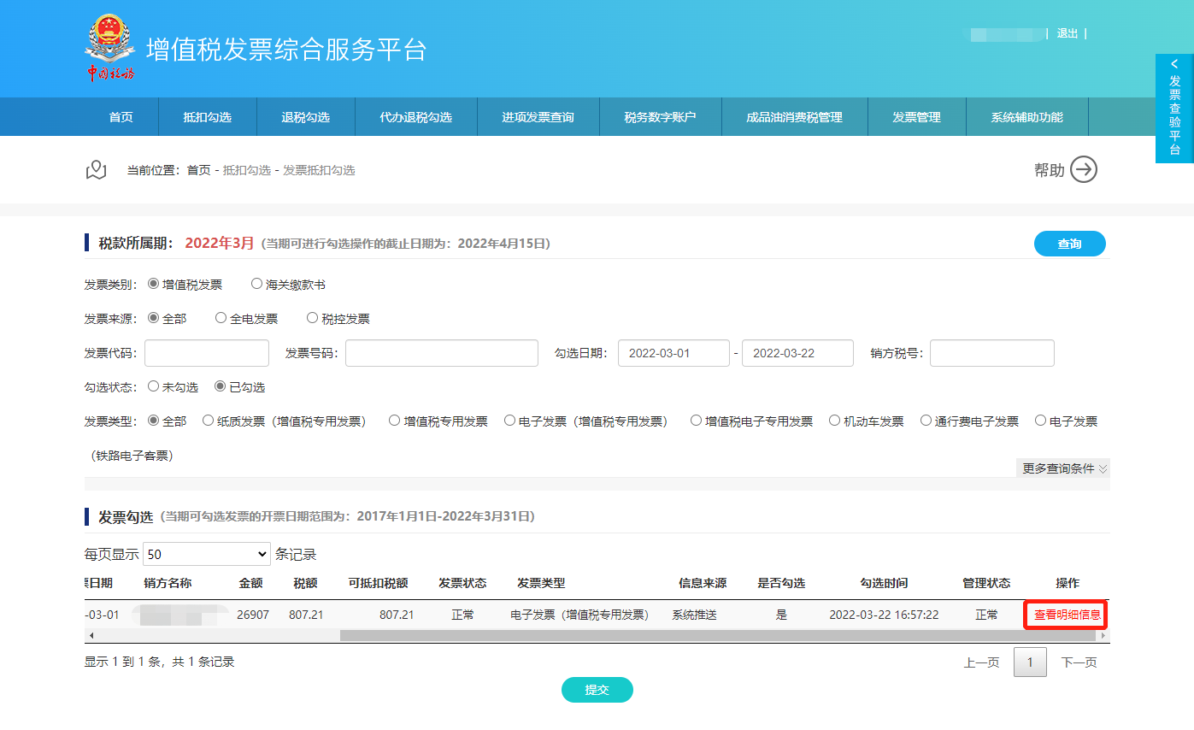
Task: Open the 成品油消费税管理 navigation menu
Action: point(795,117)
